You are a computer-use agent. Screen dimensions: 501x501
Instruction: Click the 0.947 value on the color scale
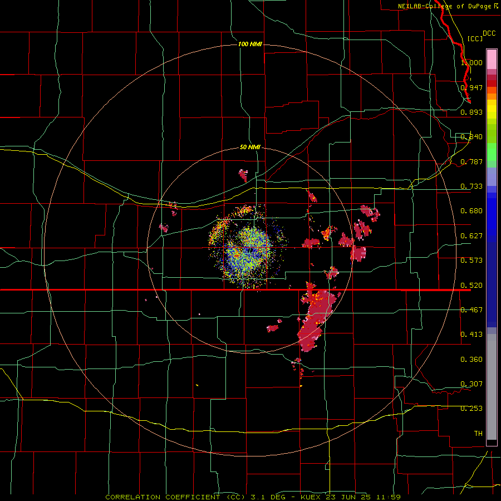click(x=471, y=87)
